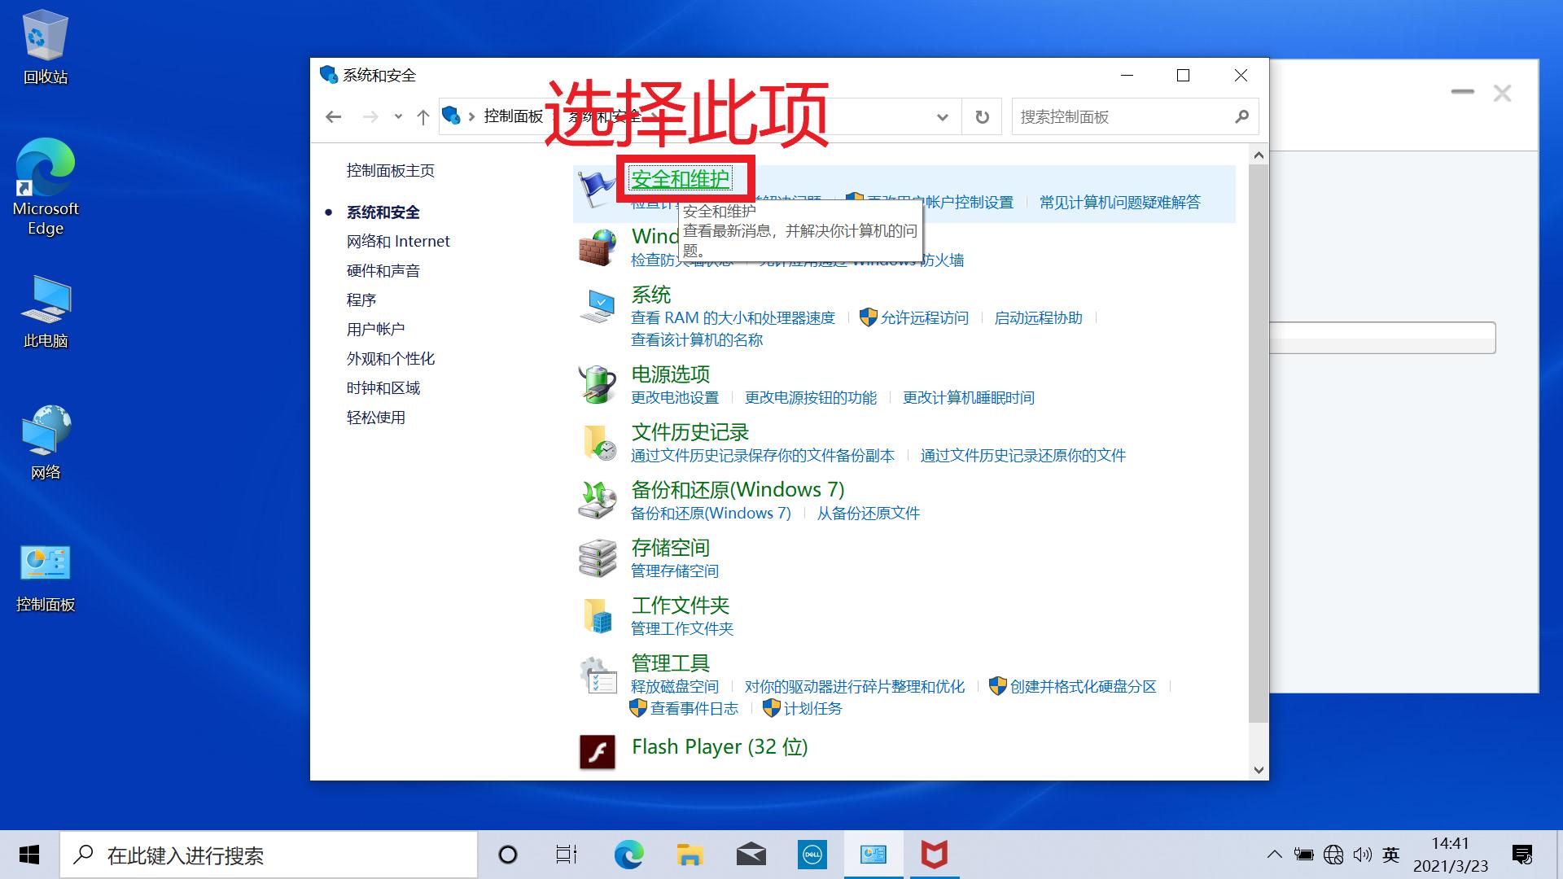The image size is (1563, 879).
Task: Click inside the 搜索控制面板 search field
Action: click(1123, 116)
